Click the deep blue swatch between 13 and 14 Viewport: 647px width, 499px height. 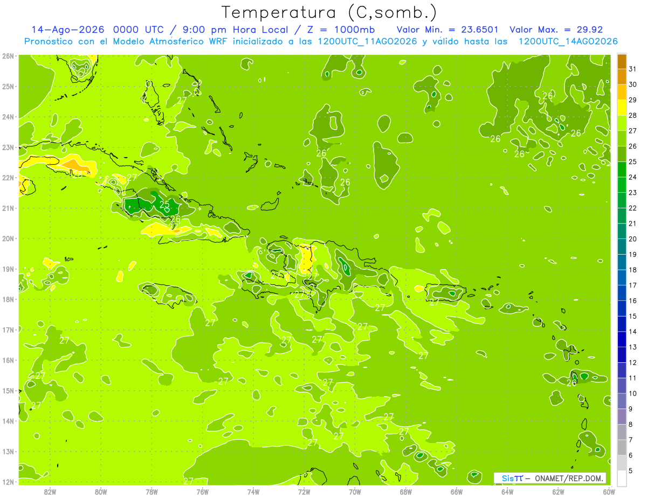coord(622,340)
